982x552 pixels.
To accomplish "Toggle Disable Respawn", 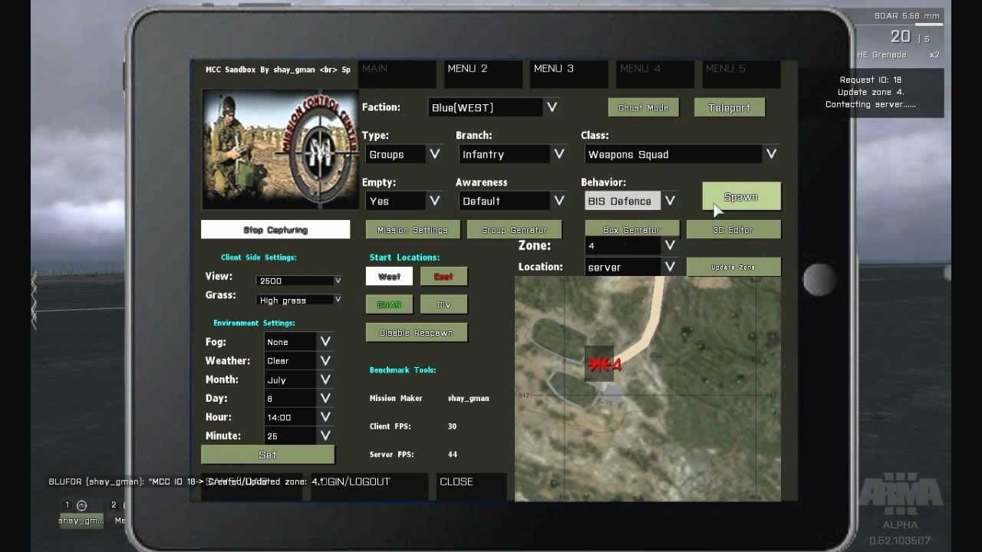I will (417, 333).
